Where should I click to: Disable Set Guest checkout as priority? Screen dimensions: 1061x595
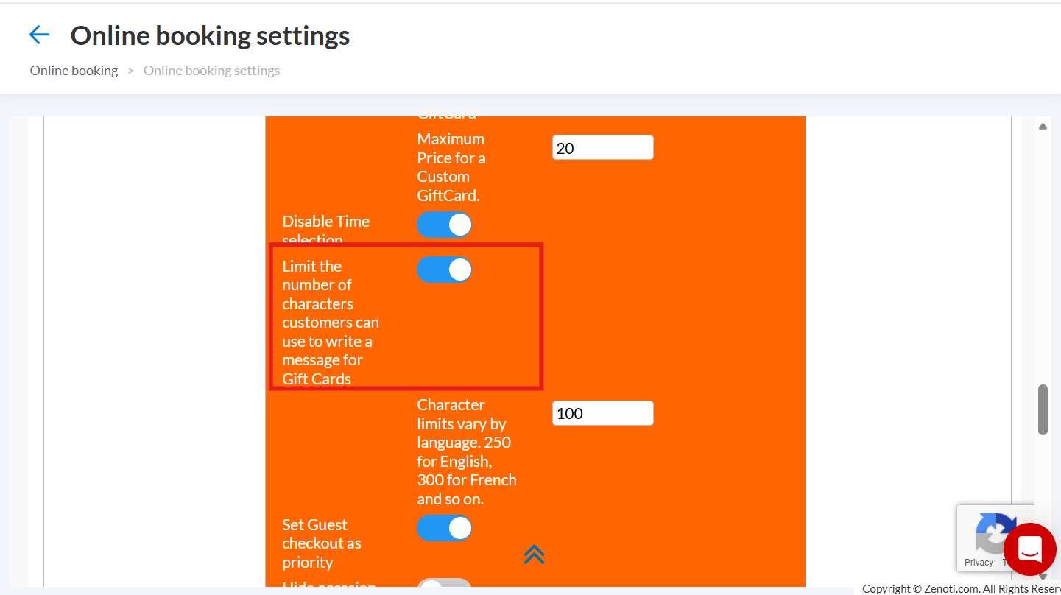(444, 528)
